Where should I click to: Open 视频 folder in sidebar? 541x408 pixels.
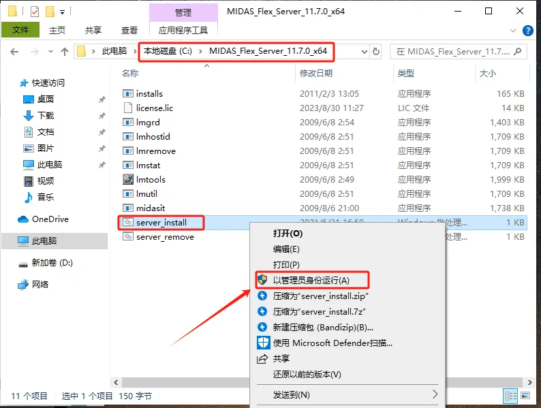pos(45,181)
